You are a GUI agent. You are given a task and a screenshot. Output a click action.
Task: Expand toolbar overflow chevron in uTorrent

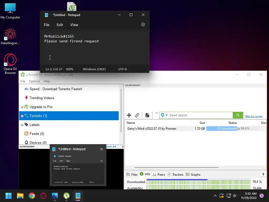(156, 113)
